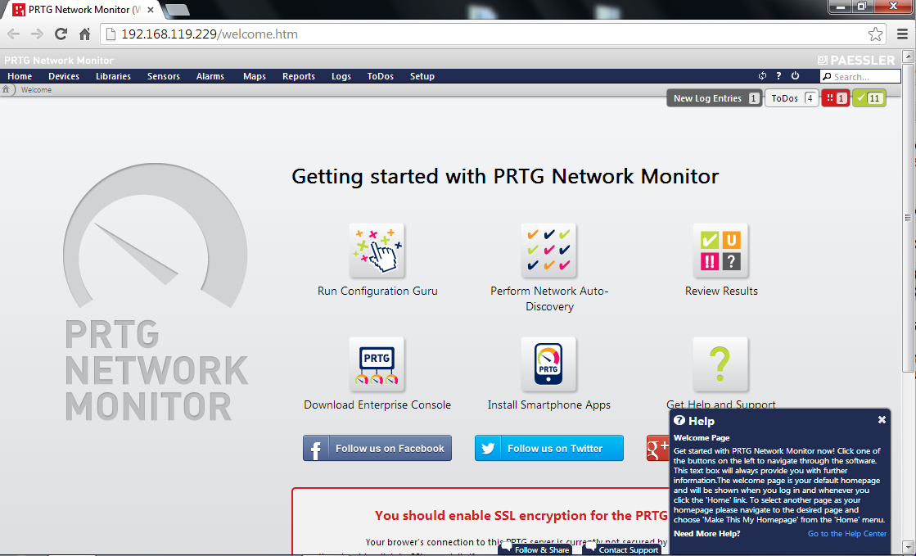The height and width of the screenshot is (556, 916).
Task: Open the Review Results icon
Action: 720,251
